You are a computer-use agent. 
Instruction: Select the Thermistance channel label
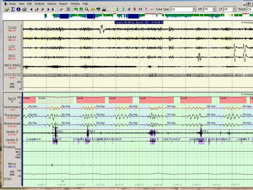pos(12,107)
